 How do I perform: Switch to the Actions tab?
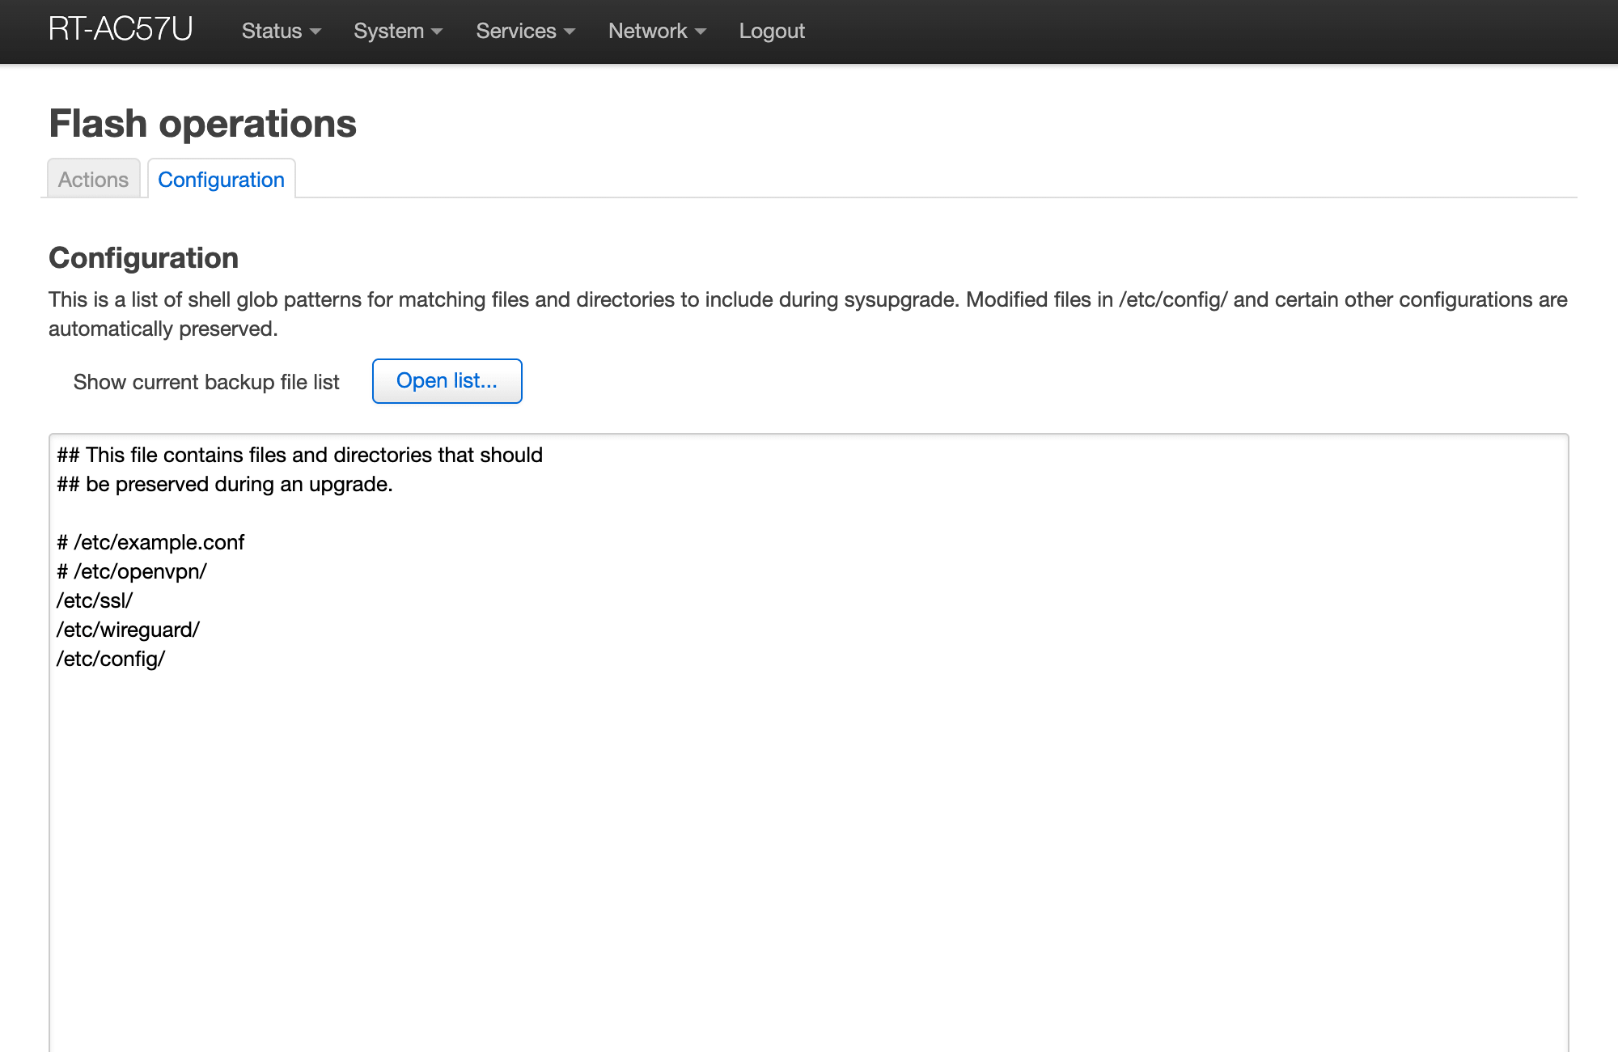point(93,179)
